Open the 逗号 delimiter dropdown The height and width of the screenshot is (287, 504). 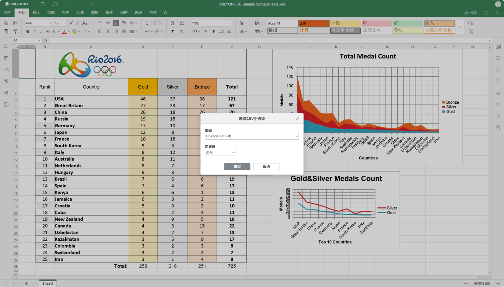point(220,152)
